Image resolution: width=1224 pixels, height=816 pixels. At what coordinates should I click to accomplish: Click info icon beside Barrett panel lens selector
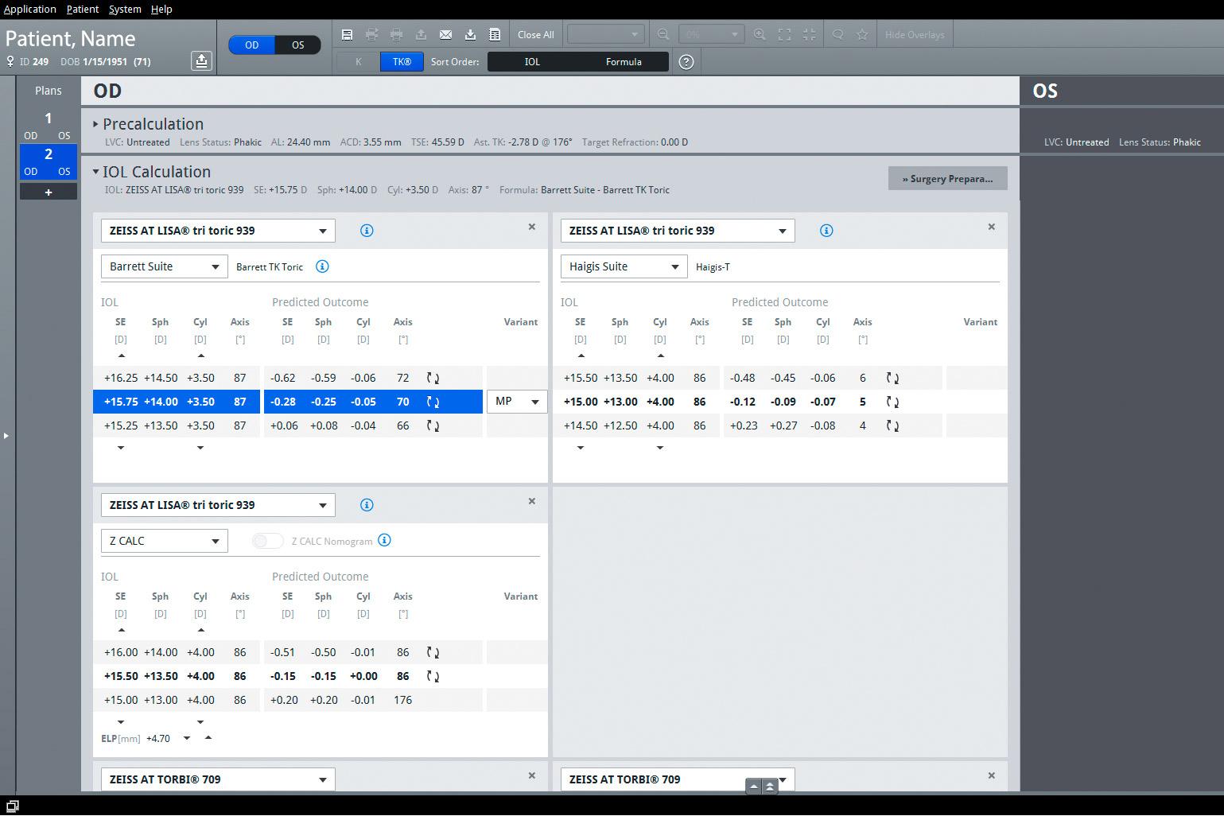367,231
